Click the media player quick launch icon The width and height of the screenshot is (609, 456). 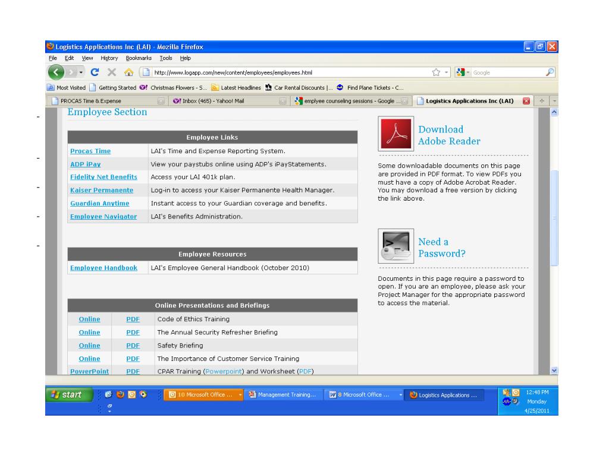click(x=143, y=395)
